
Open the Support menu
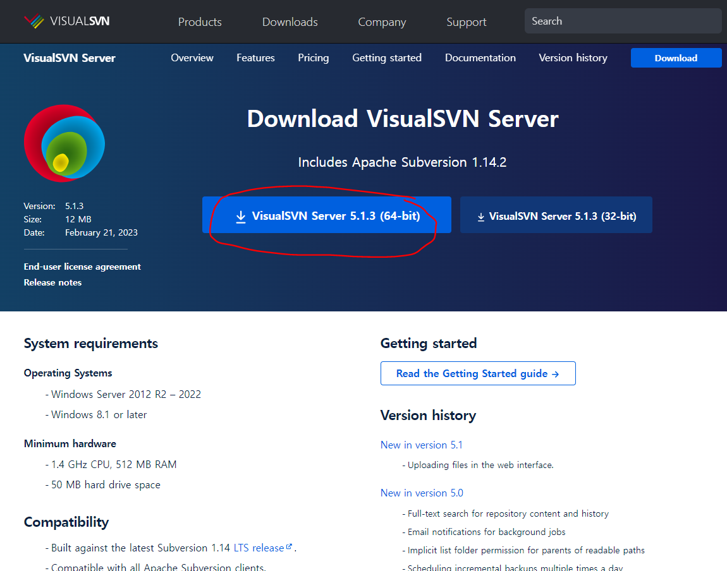pyautogui.click(x=466, y=21)
